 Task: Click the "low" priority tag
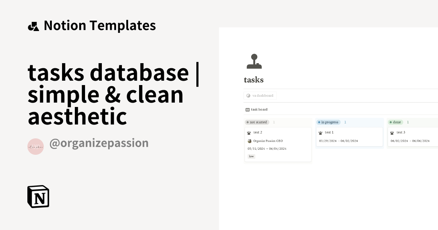251,156
